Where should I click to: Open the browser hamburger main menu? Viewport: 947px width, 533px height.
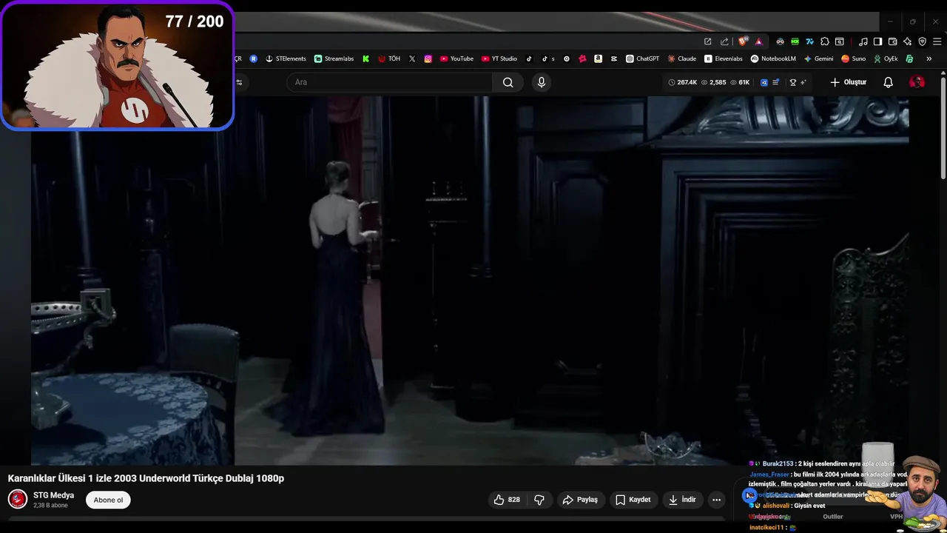pos(937,41)
